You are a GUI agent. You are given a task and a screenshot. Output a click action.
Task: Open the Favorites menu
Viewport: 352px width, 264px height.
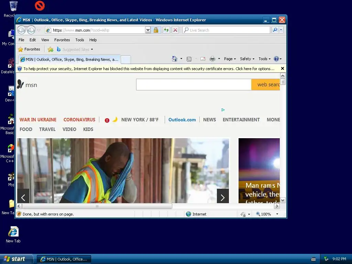[62, 40]
